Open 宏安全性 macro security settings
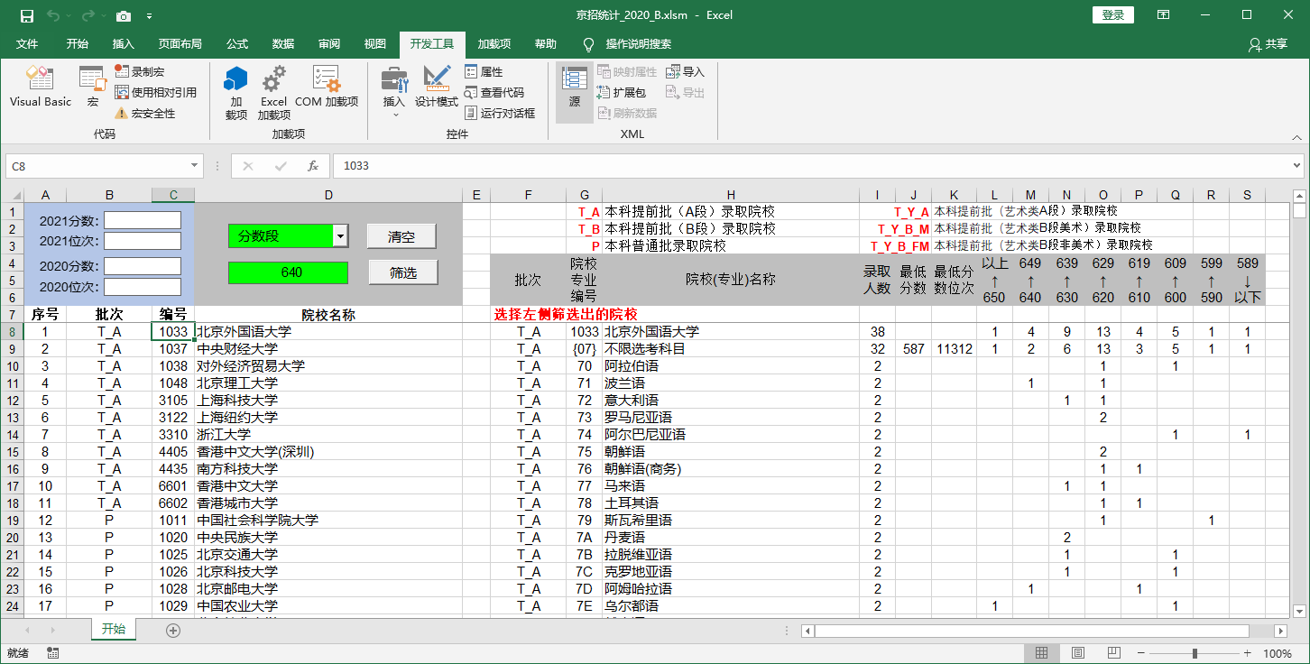Screen dimensions: 1310x664 tap(145, 113)
